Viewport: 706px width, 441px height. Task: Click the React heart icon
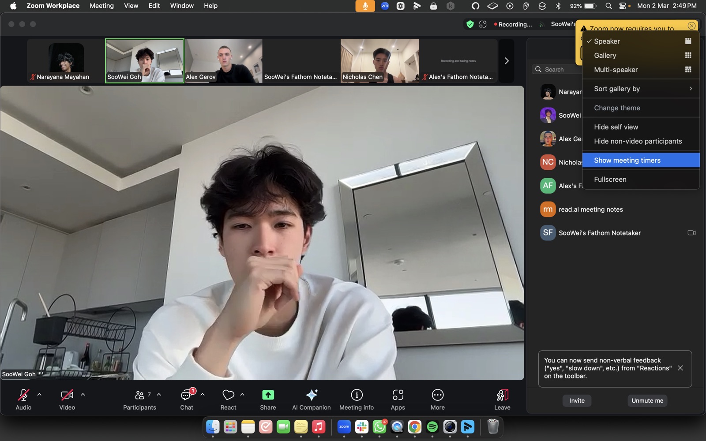(x=228, y=395)
